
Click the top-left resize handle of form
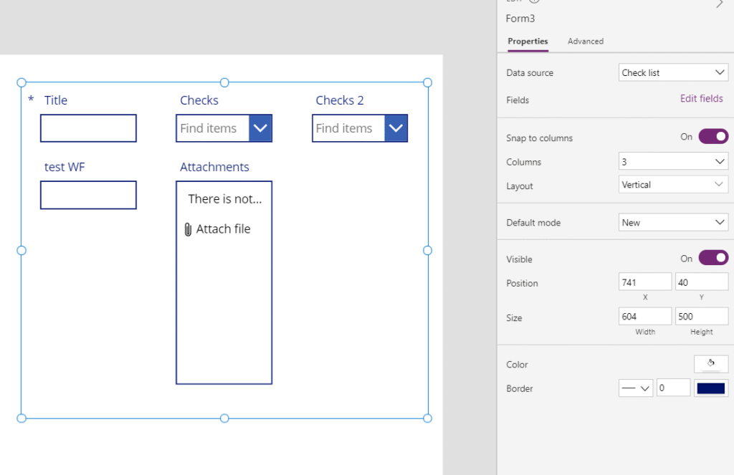[x=22, y=83]
